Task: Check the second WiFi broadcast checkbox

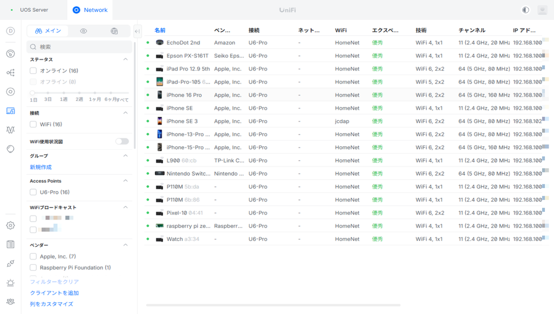Action: 33,230
